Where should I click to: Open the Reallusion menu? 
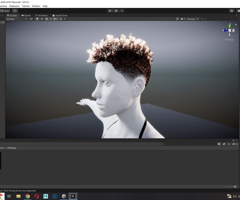(14, 6)
